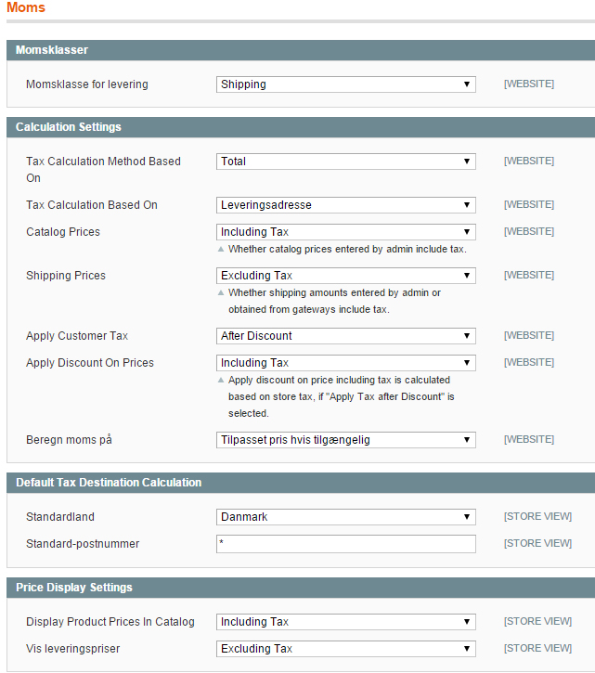Open the Beregn moms på dropdown
Viewport: 595px width, 673px height.
tap(345, 440)
